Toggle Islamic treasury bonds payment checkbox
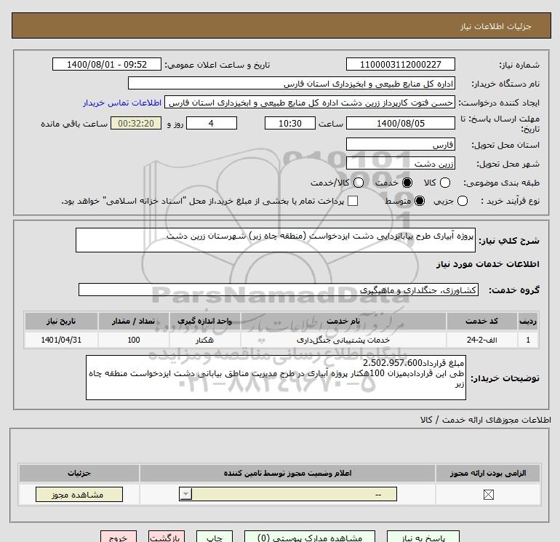 (353, 201)
